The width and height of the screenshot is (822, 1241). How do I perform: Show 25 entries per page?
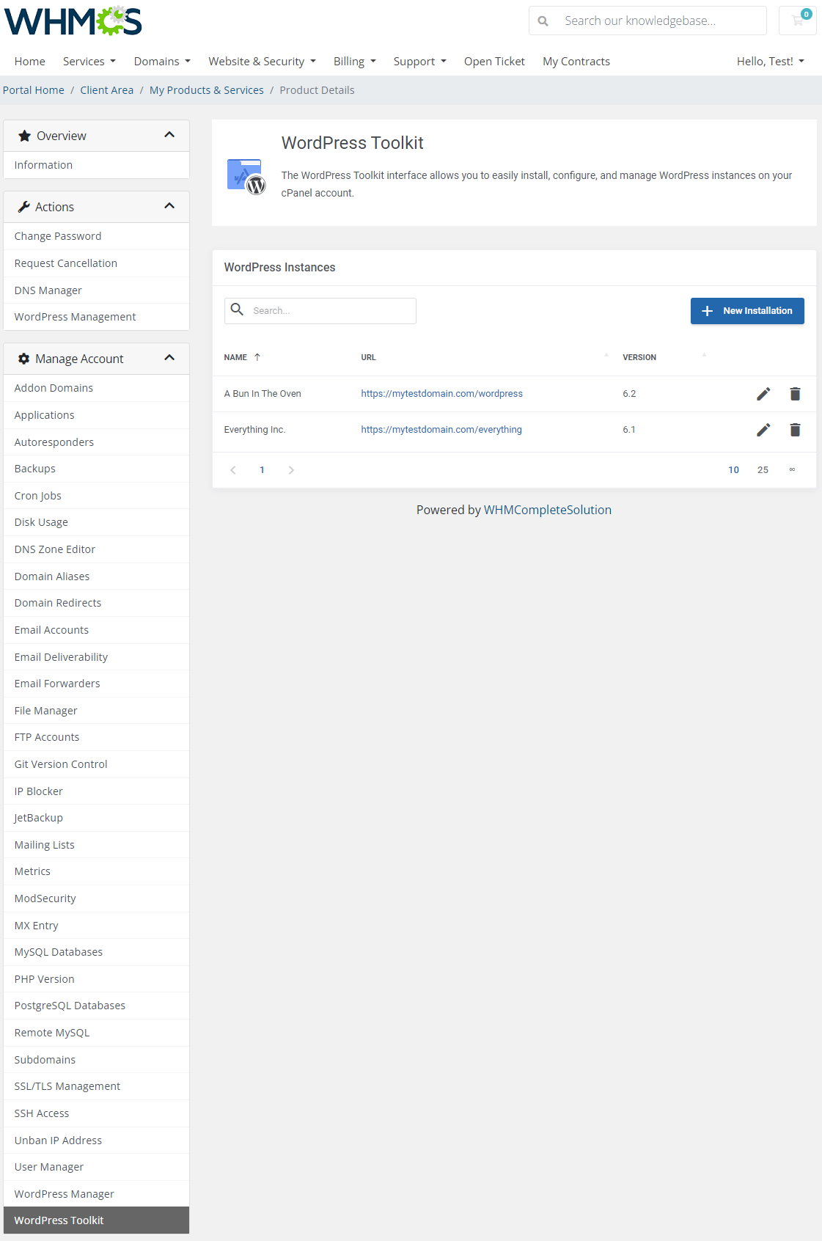[x=763, y=470]
